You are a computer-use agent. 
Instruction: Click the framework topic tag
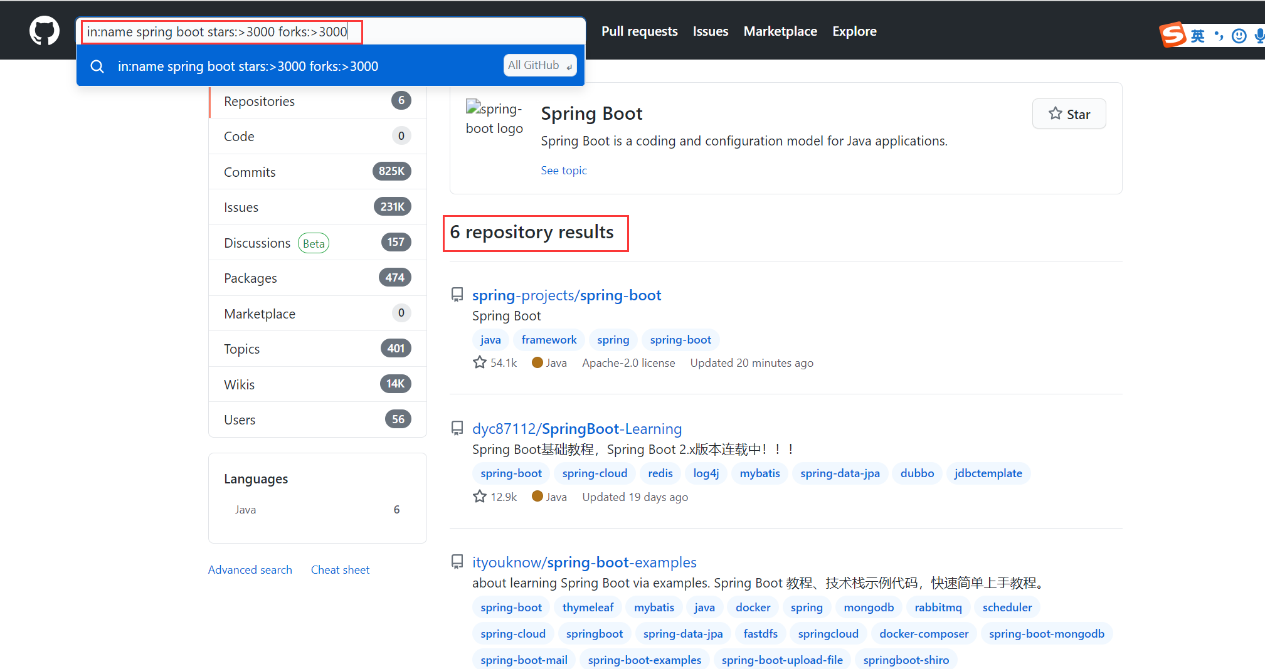549,339
